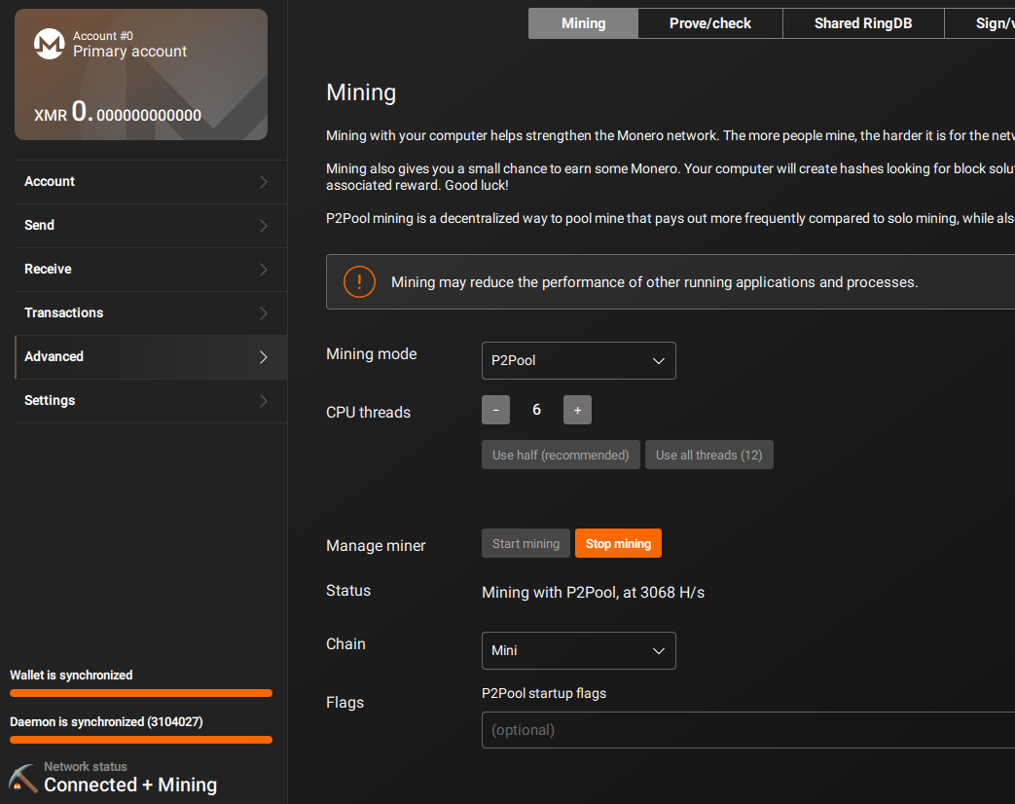Viewport: 1015px width, 804px height.
Task: Open the Chain dropdown set to Mini
Action: coord(579,650)
